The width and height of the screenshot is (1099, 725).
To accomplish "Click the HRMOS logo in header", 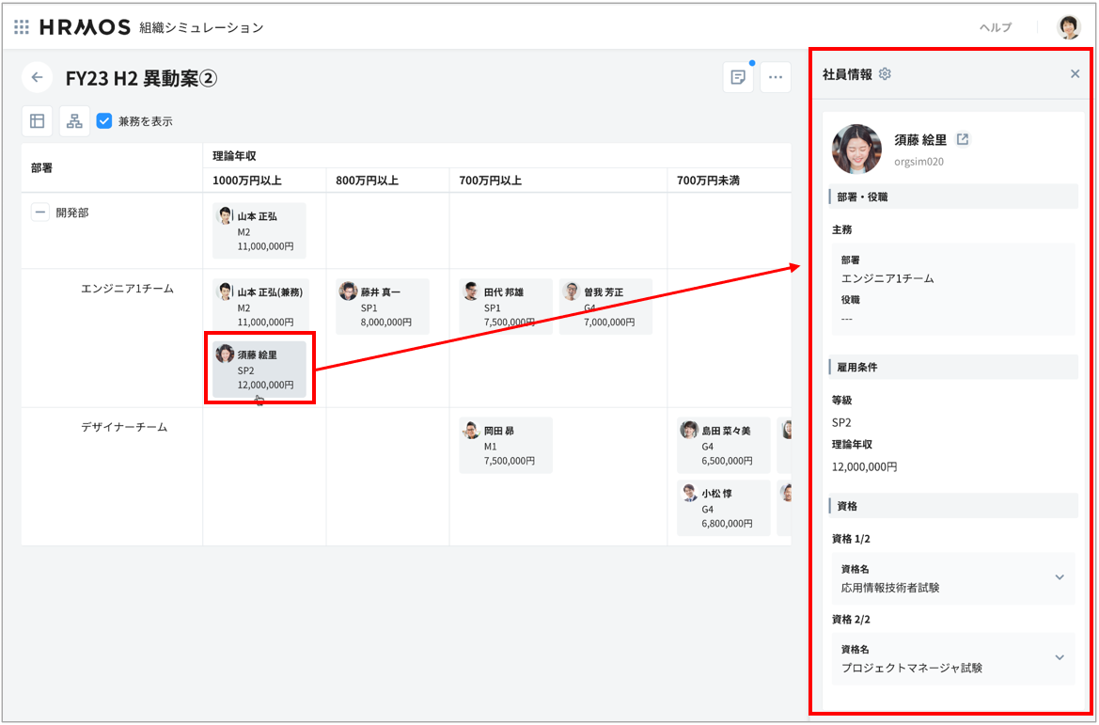I will [85, 27].
